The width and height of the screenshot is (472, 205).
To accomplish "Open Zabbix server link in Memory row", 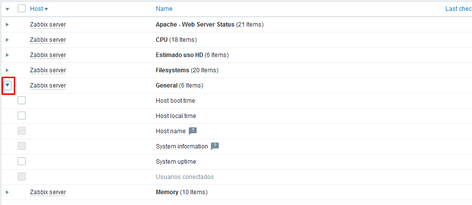I will tap(48, 192).
